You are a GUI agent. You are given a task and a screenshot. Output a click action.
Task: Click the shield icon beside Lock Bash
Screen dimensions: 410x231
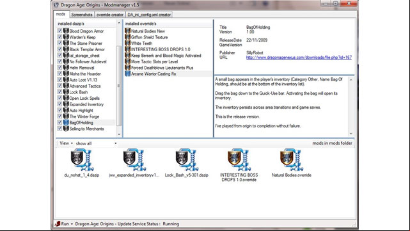click(66, 92)
